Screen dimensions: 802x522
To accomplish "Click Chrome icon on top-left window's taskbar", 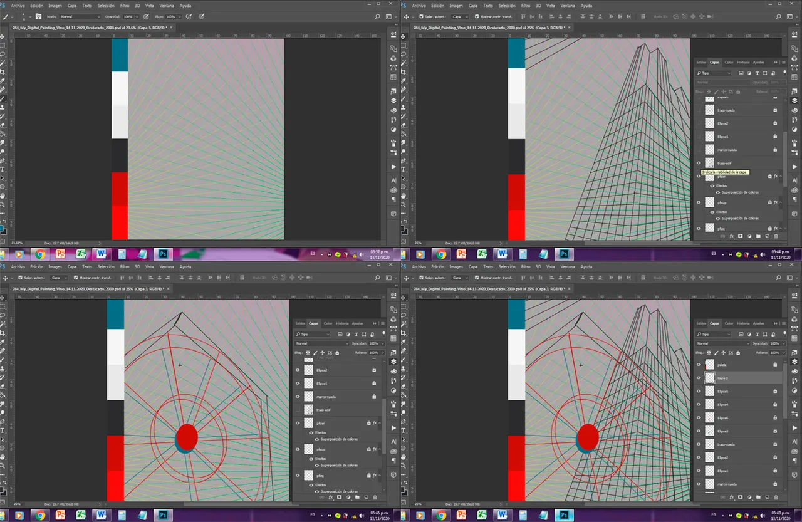I will [39, 254].
